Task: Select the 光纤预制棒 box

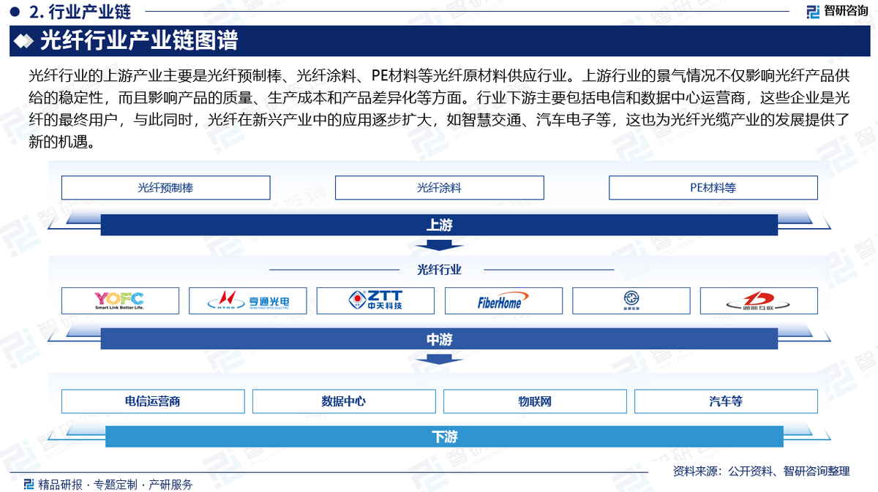Action: [165, 188]
